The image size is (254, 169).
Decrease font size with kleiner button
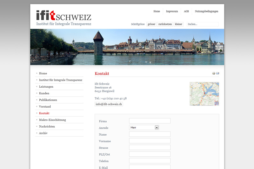click(179, 24)
